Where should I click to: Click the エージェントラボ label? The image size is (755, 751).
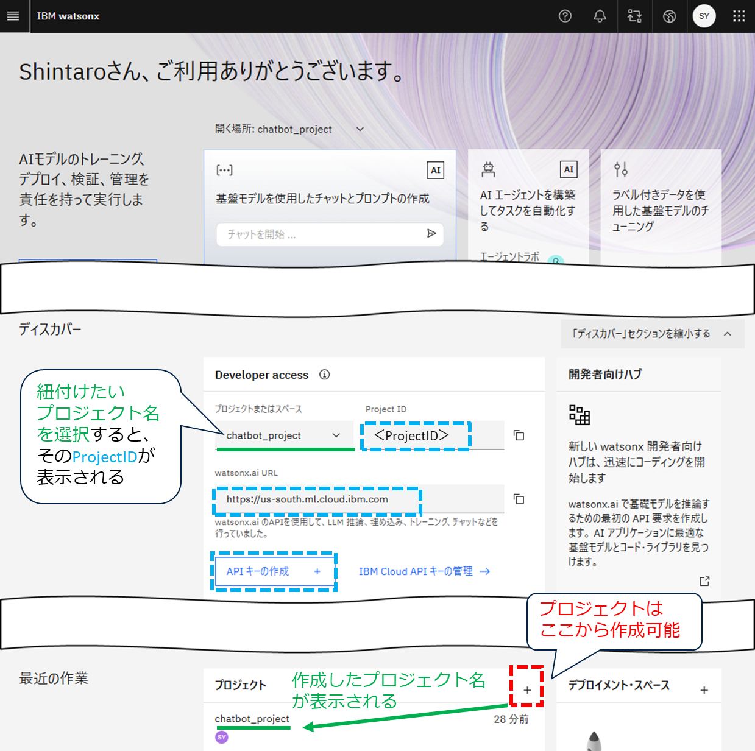[x=509, y=256]
